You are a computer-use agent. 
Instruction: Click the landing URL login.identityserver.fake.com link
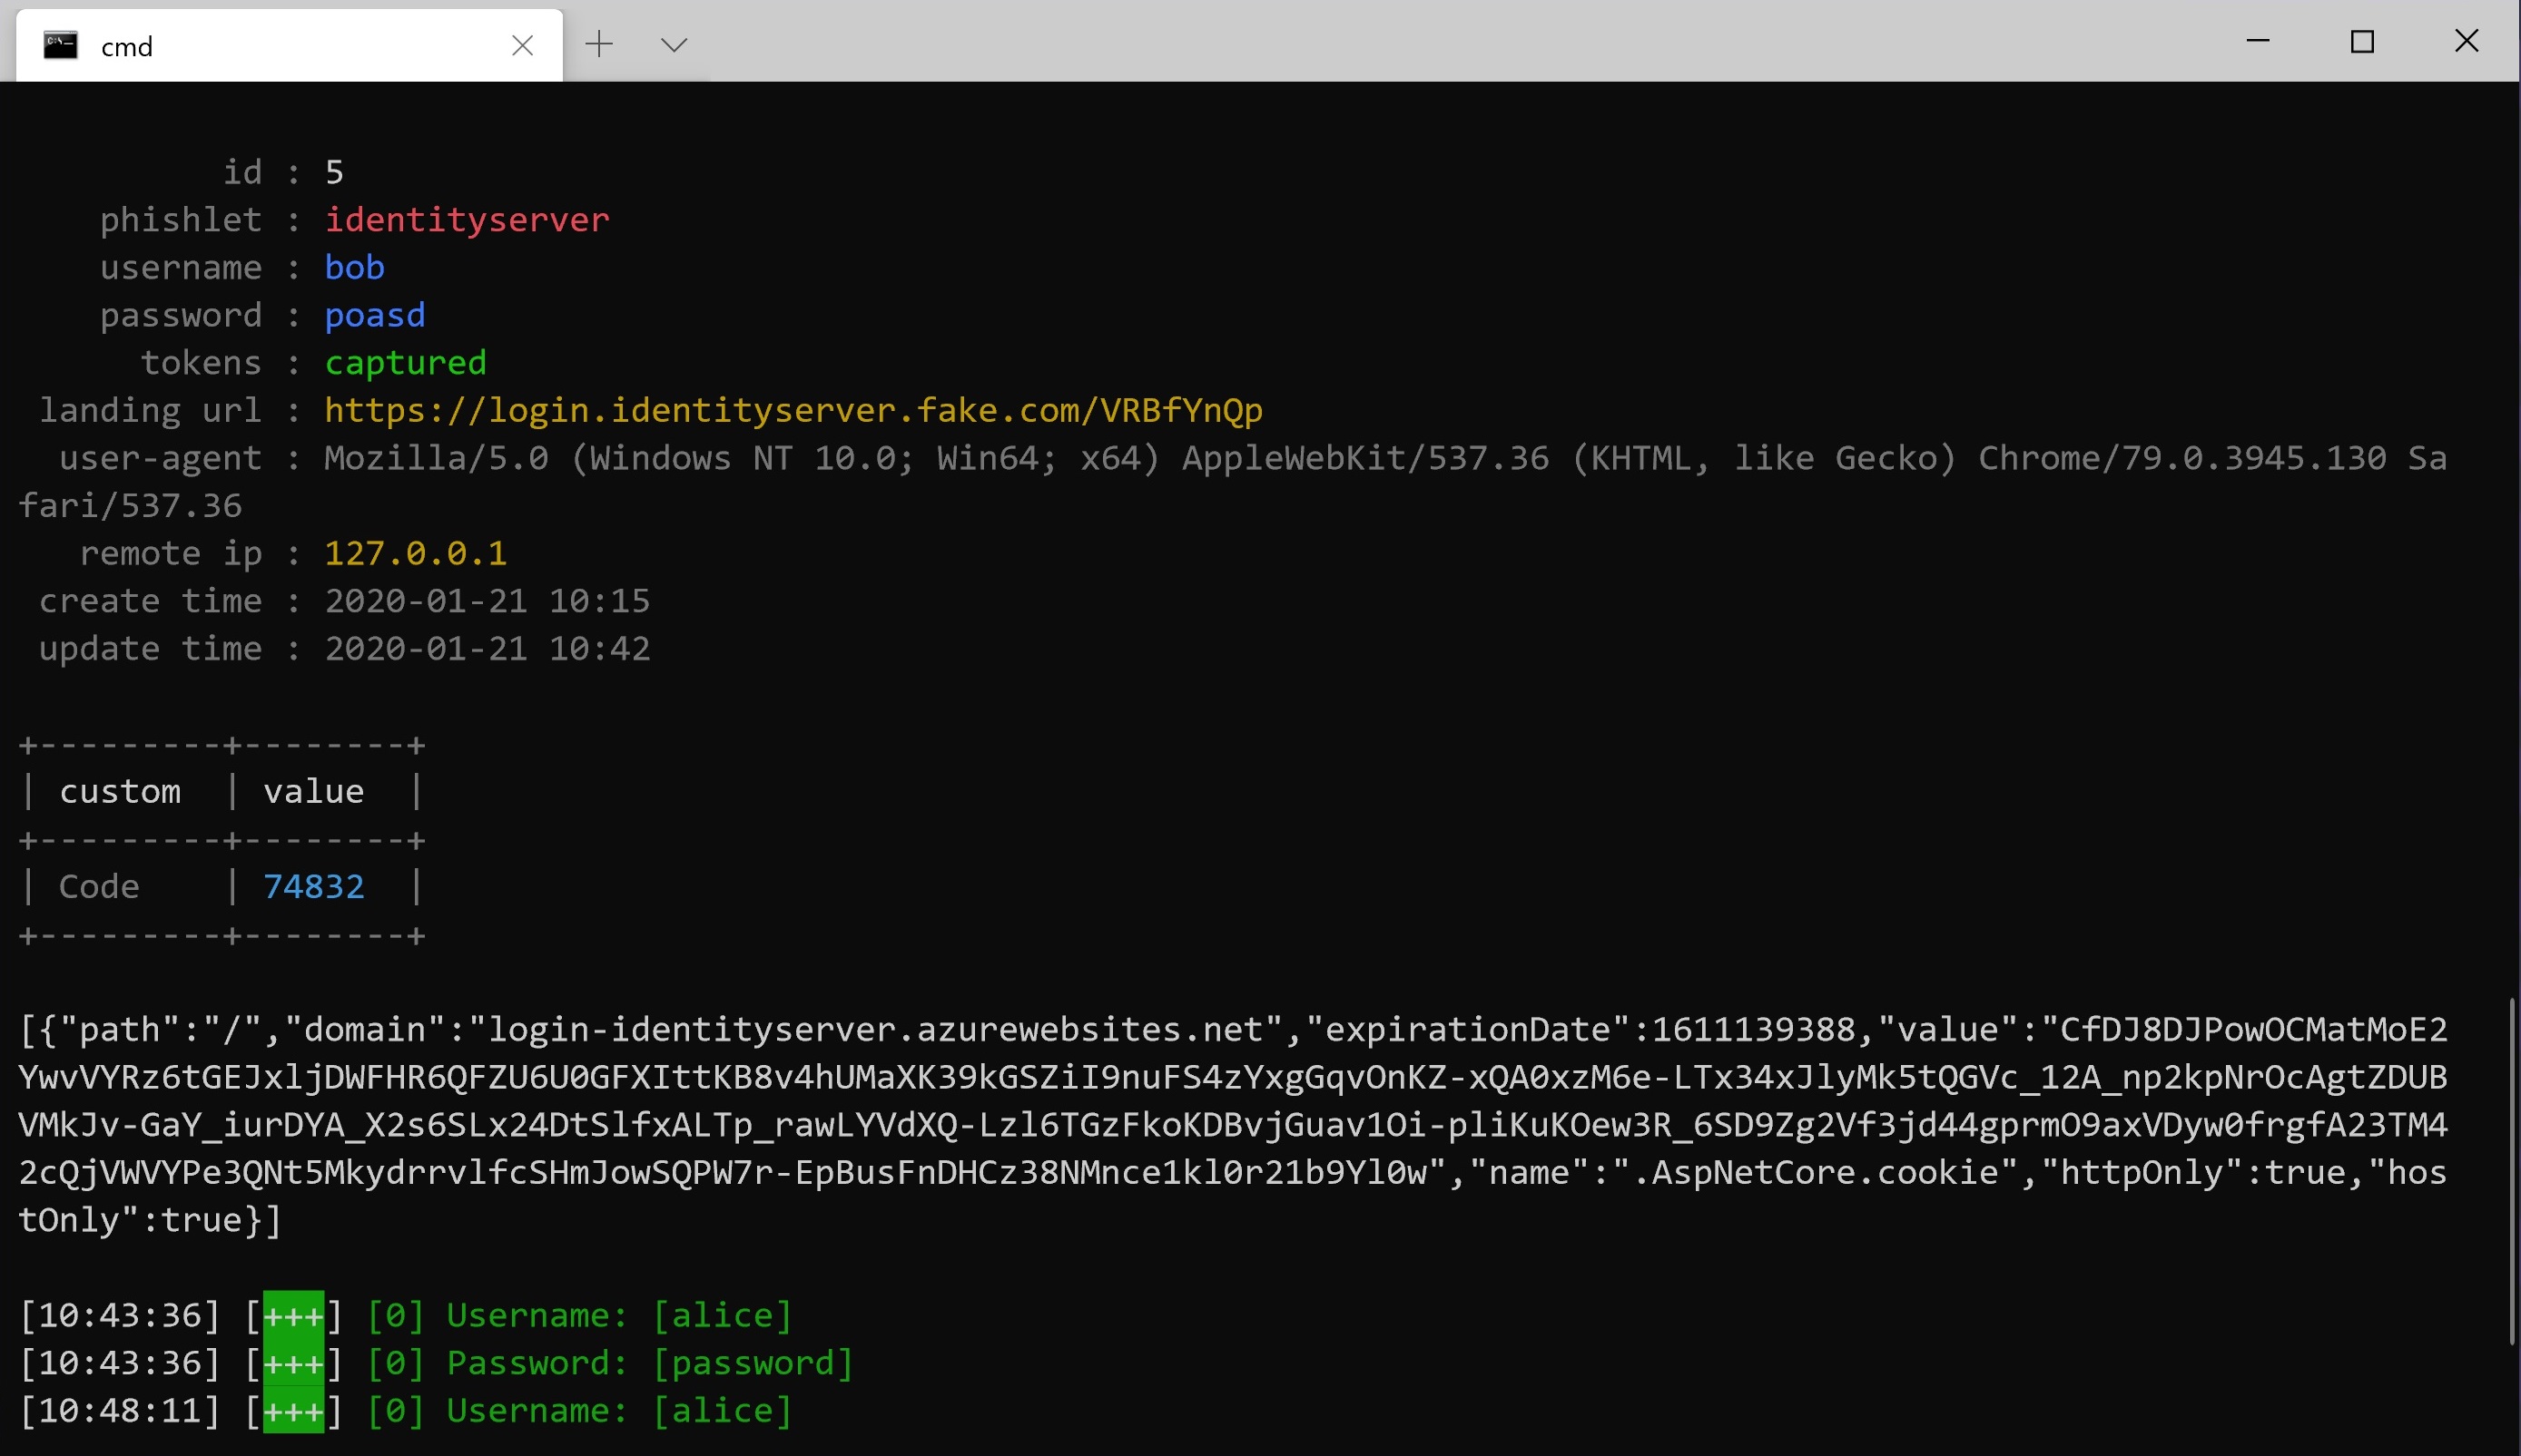tap(793, 410)
